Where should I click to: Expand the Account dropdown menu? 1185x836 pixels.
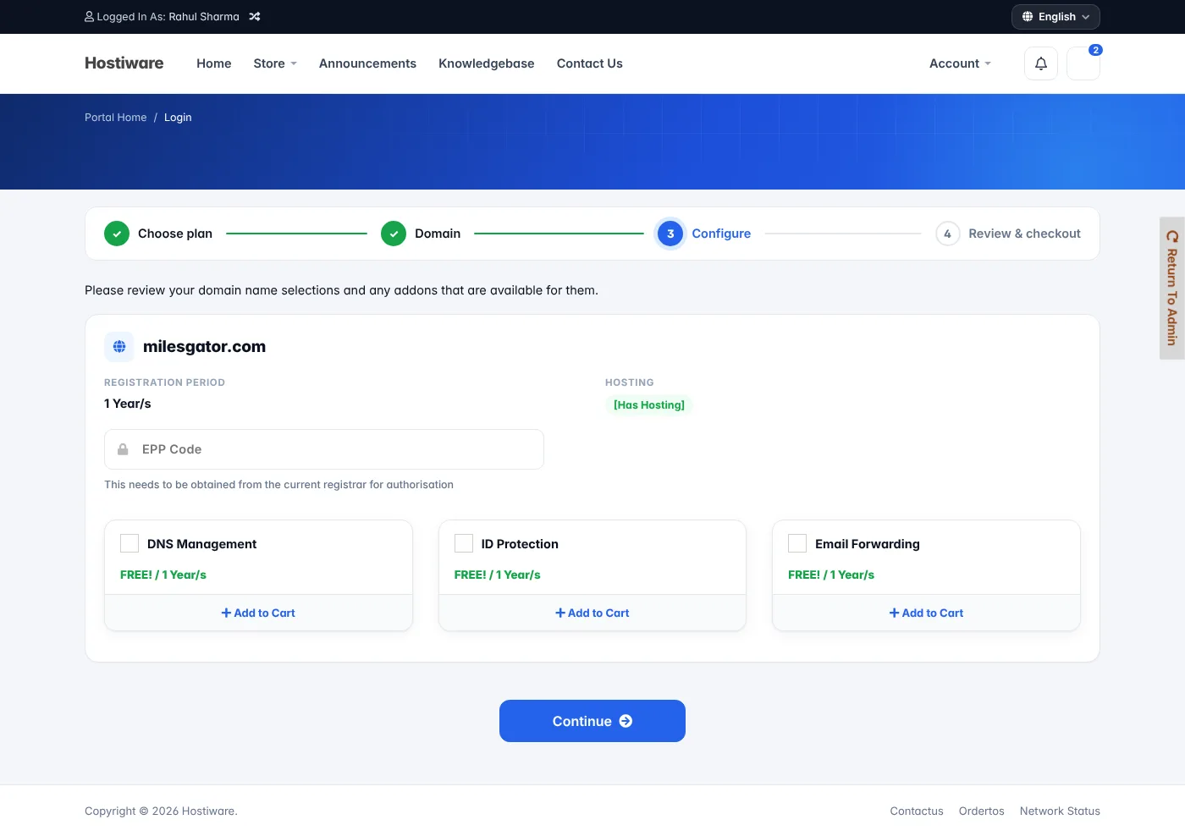[x=960, y=63]
